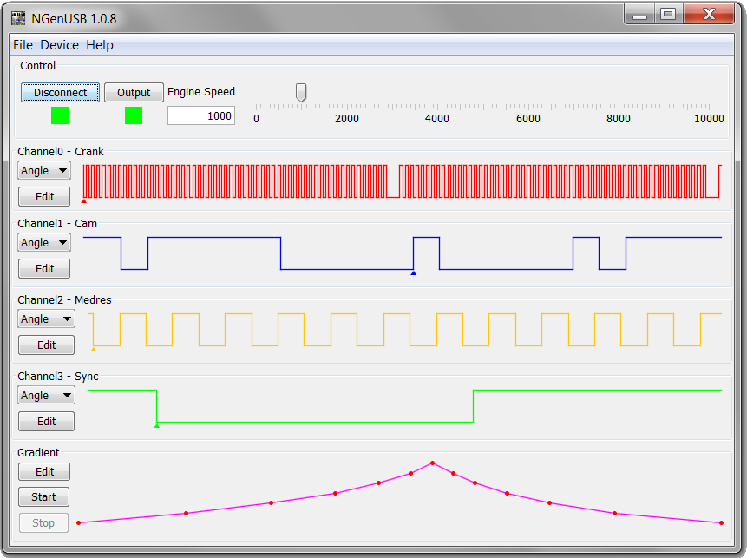
Task: Start the gradient run
Action: click(x=44, y=497)
